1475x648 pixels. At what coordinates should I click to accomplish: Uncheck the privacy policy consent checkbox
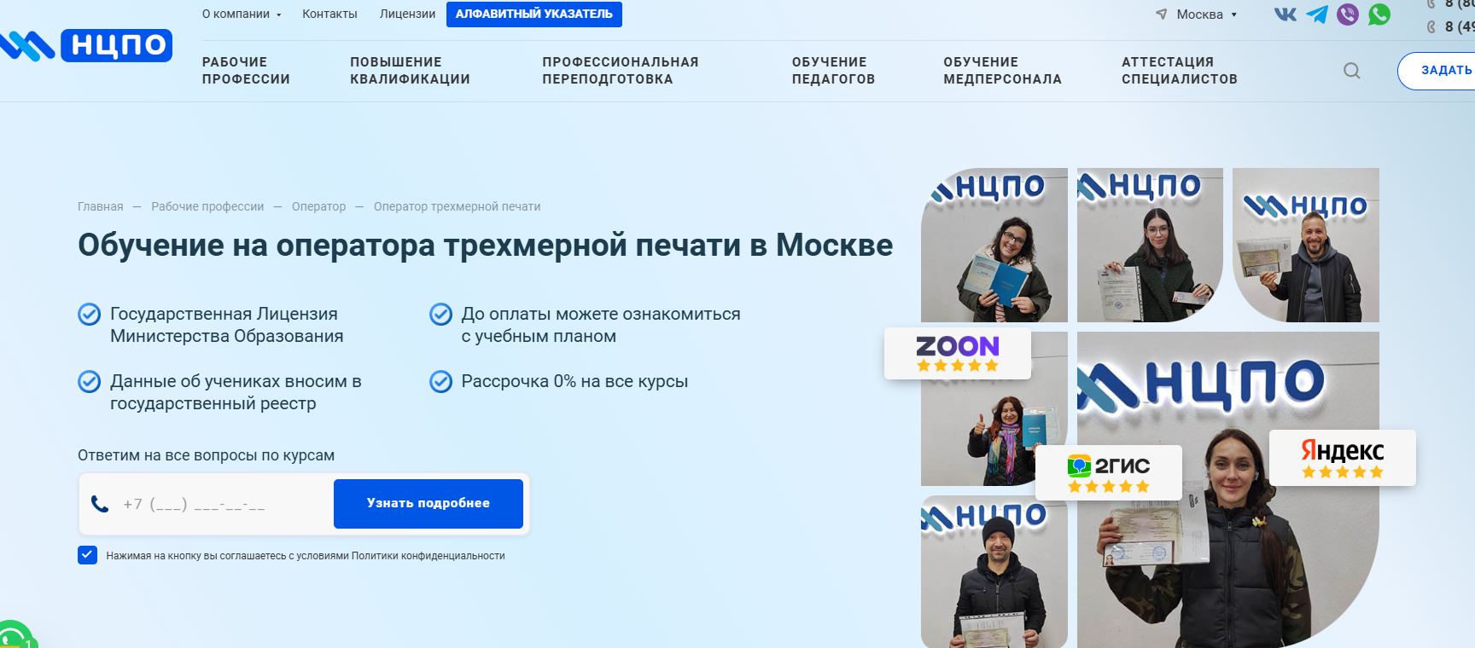click(x=87, y=555)
